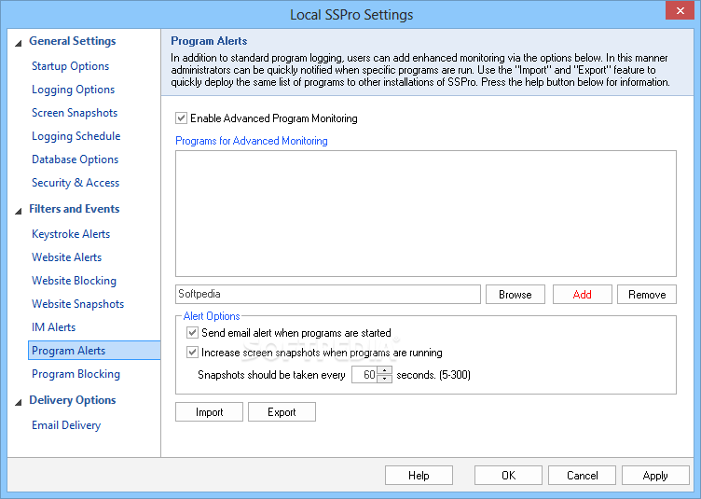Screen dimensions: 701x499
Task: Close the Local SSPro Settings window
Action: [680, 10]
